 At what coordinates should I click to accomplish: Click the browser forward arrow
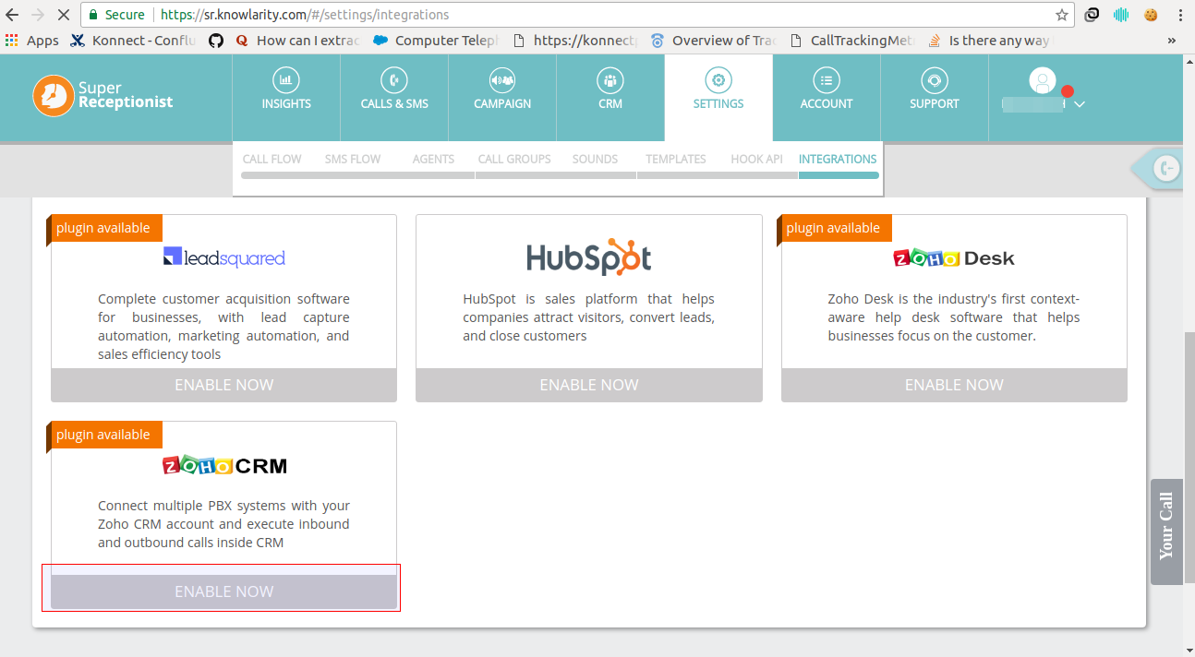point(38,15)
